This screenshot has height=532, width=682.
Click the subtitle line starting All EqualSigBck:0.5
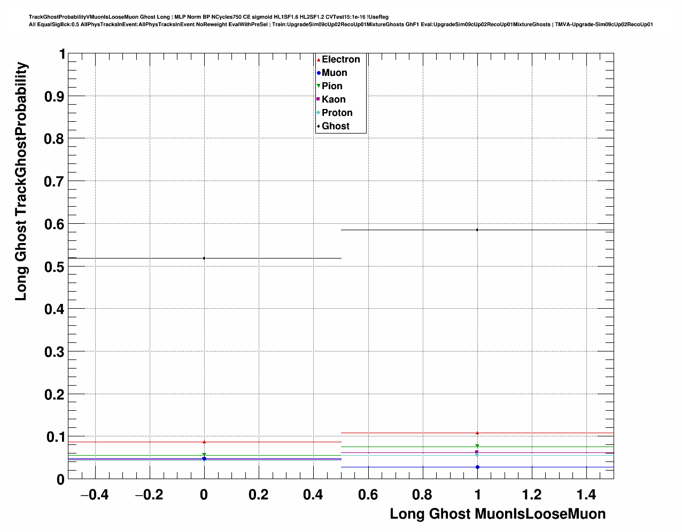pyautogui.click(x=341, y=25)
